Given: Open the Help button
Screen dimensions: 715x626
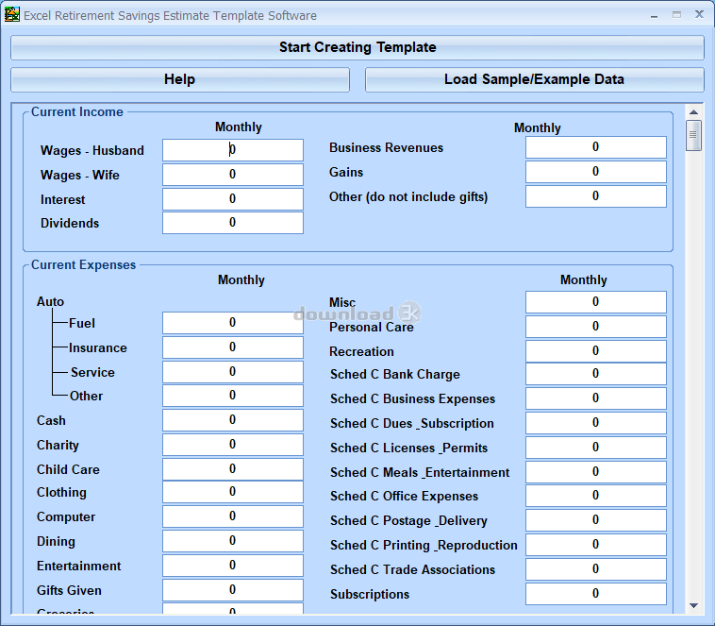Looking at the screenshot, I should point(180,79).
